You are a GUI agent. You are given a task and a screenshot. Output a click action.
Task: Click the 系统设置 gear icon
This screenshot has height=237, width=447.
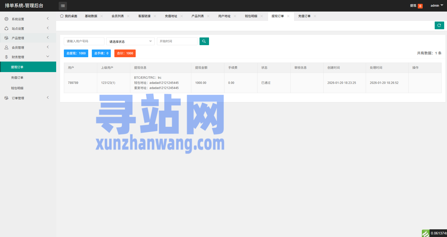tap(6, 19)
